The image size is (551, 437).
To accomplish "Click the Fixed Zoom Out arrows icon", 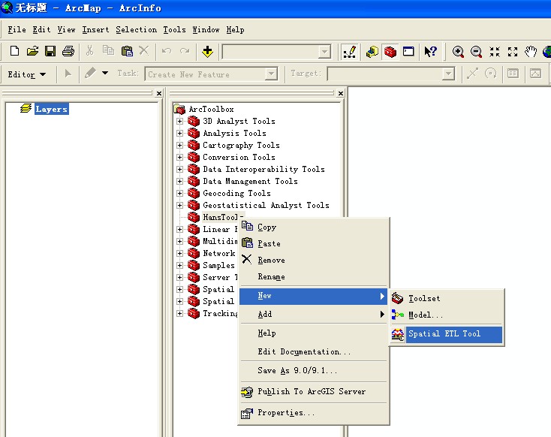I will point(513,52).
